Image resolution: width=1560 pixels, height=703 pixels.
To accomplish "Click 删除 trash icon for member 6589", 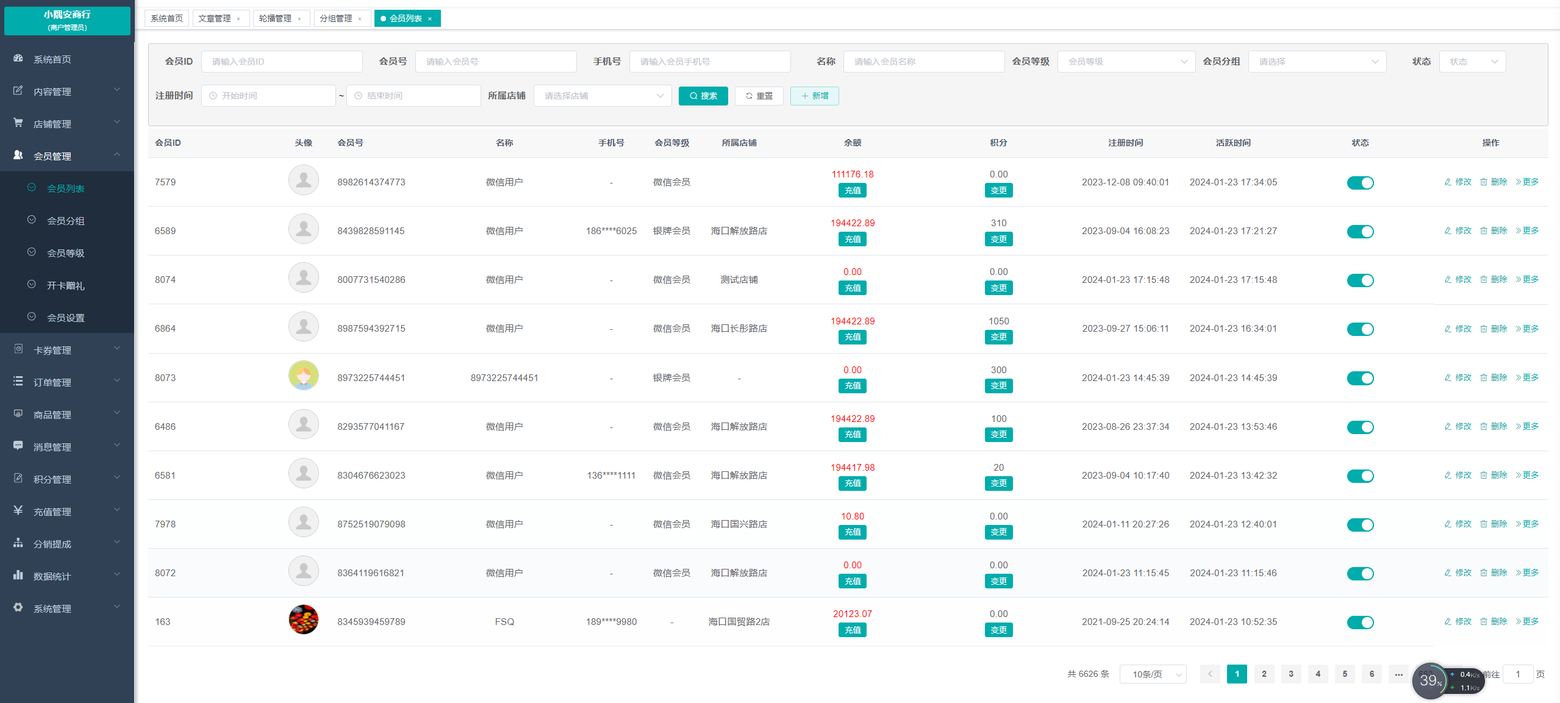I will point(1484,230).
